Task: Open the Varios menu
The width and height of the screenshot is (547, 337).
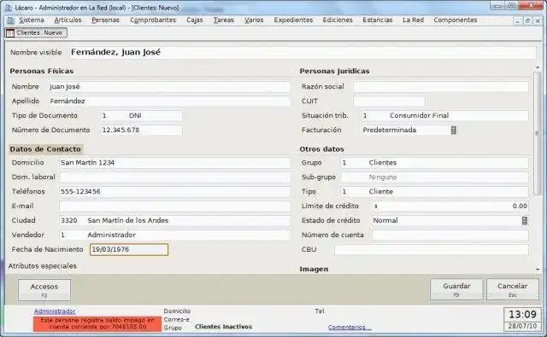Action: click(x=254, y=20)
